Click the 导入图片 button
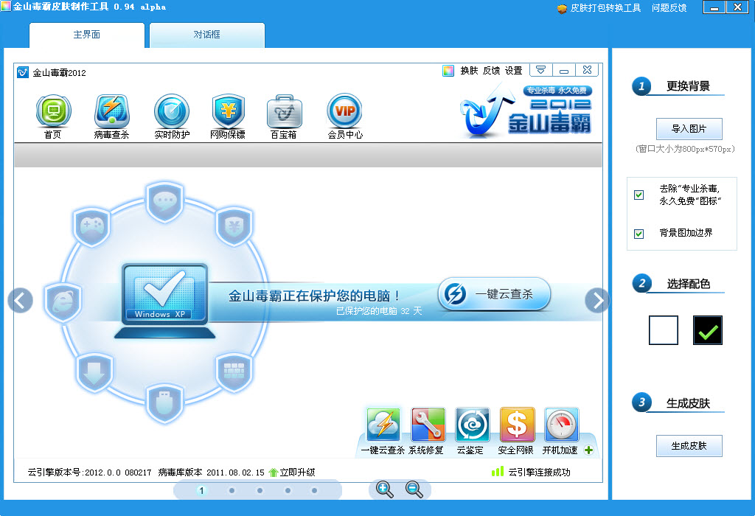Viewport: 755px width, 516px height. [x=689, y=129]
